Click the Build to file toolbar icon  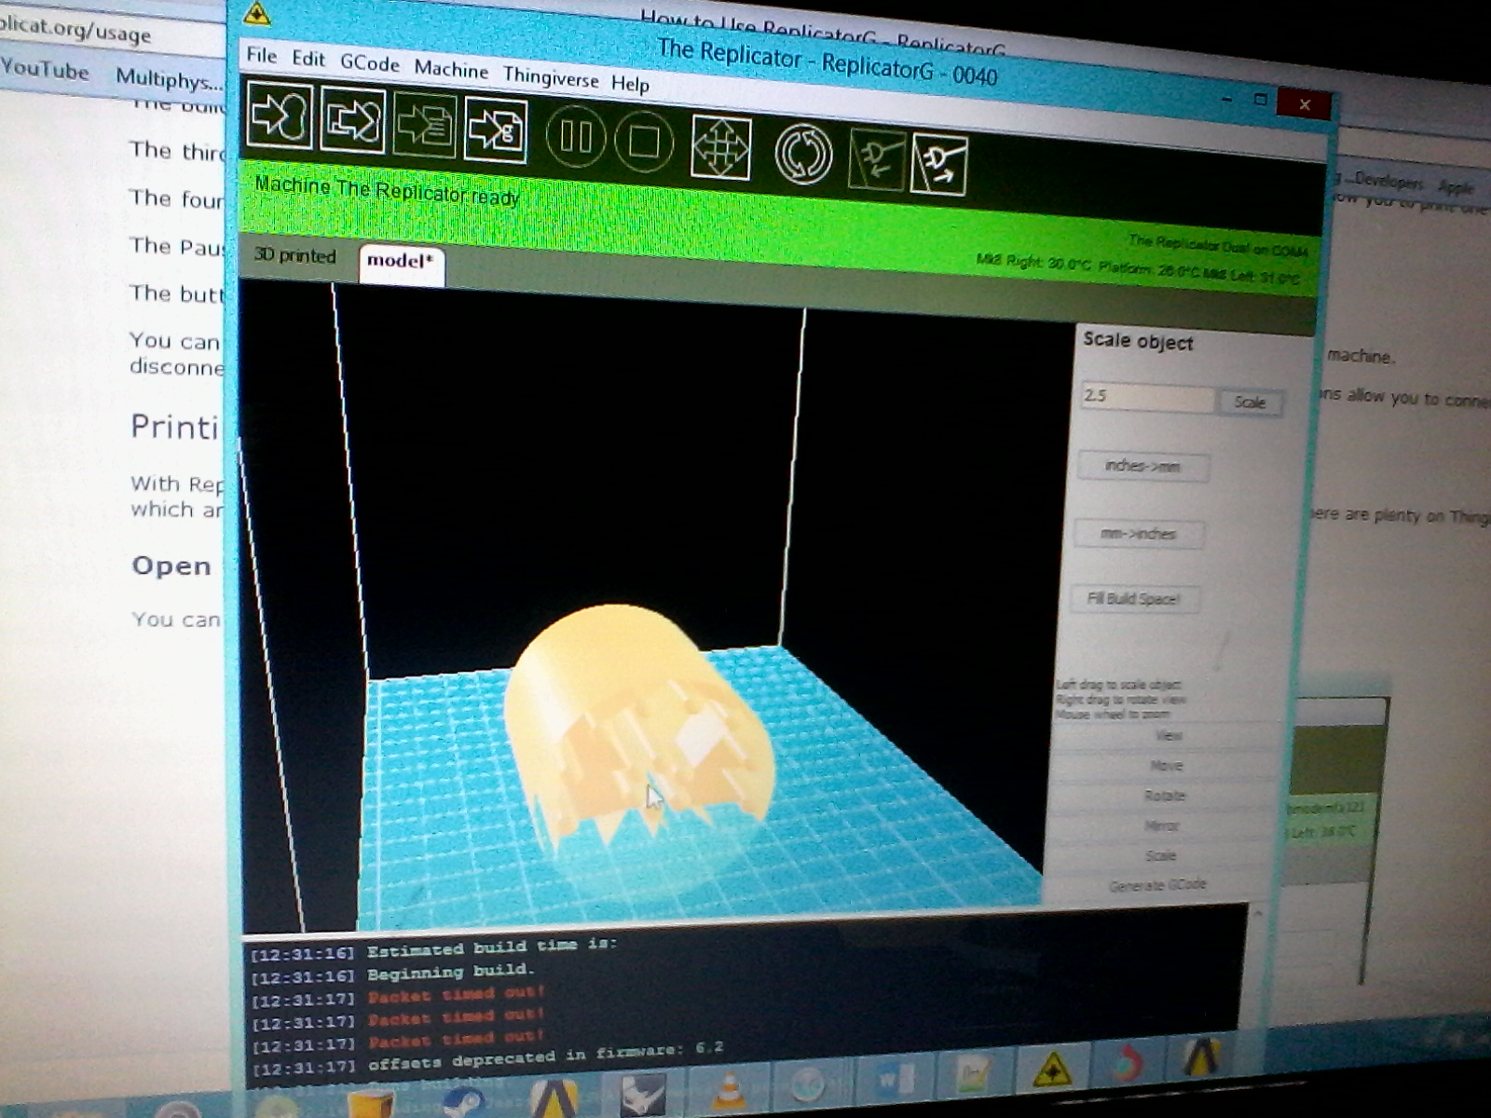coord(353,120)
